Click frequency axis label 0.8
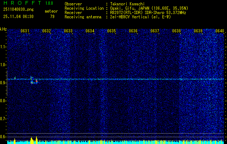This screenshot has width=227, height=144. point(3,101)
